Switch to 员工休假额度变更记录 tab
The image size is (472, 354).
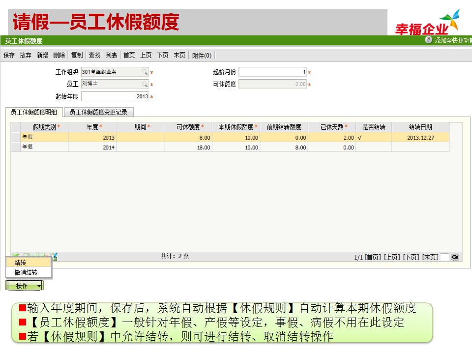click(98, 113)
